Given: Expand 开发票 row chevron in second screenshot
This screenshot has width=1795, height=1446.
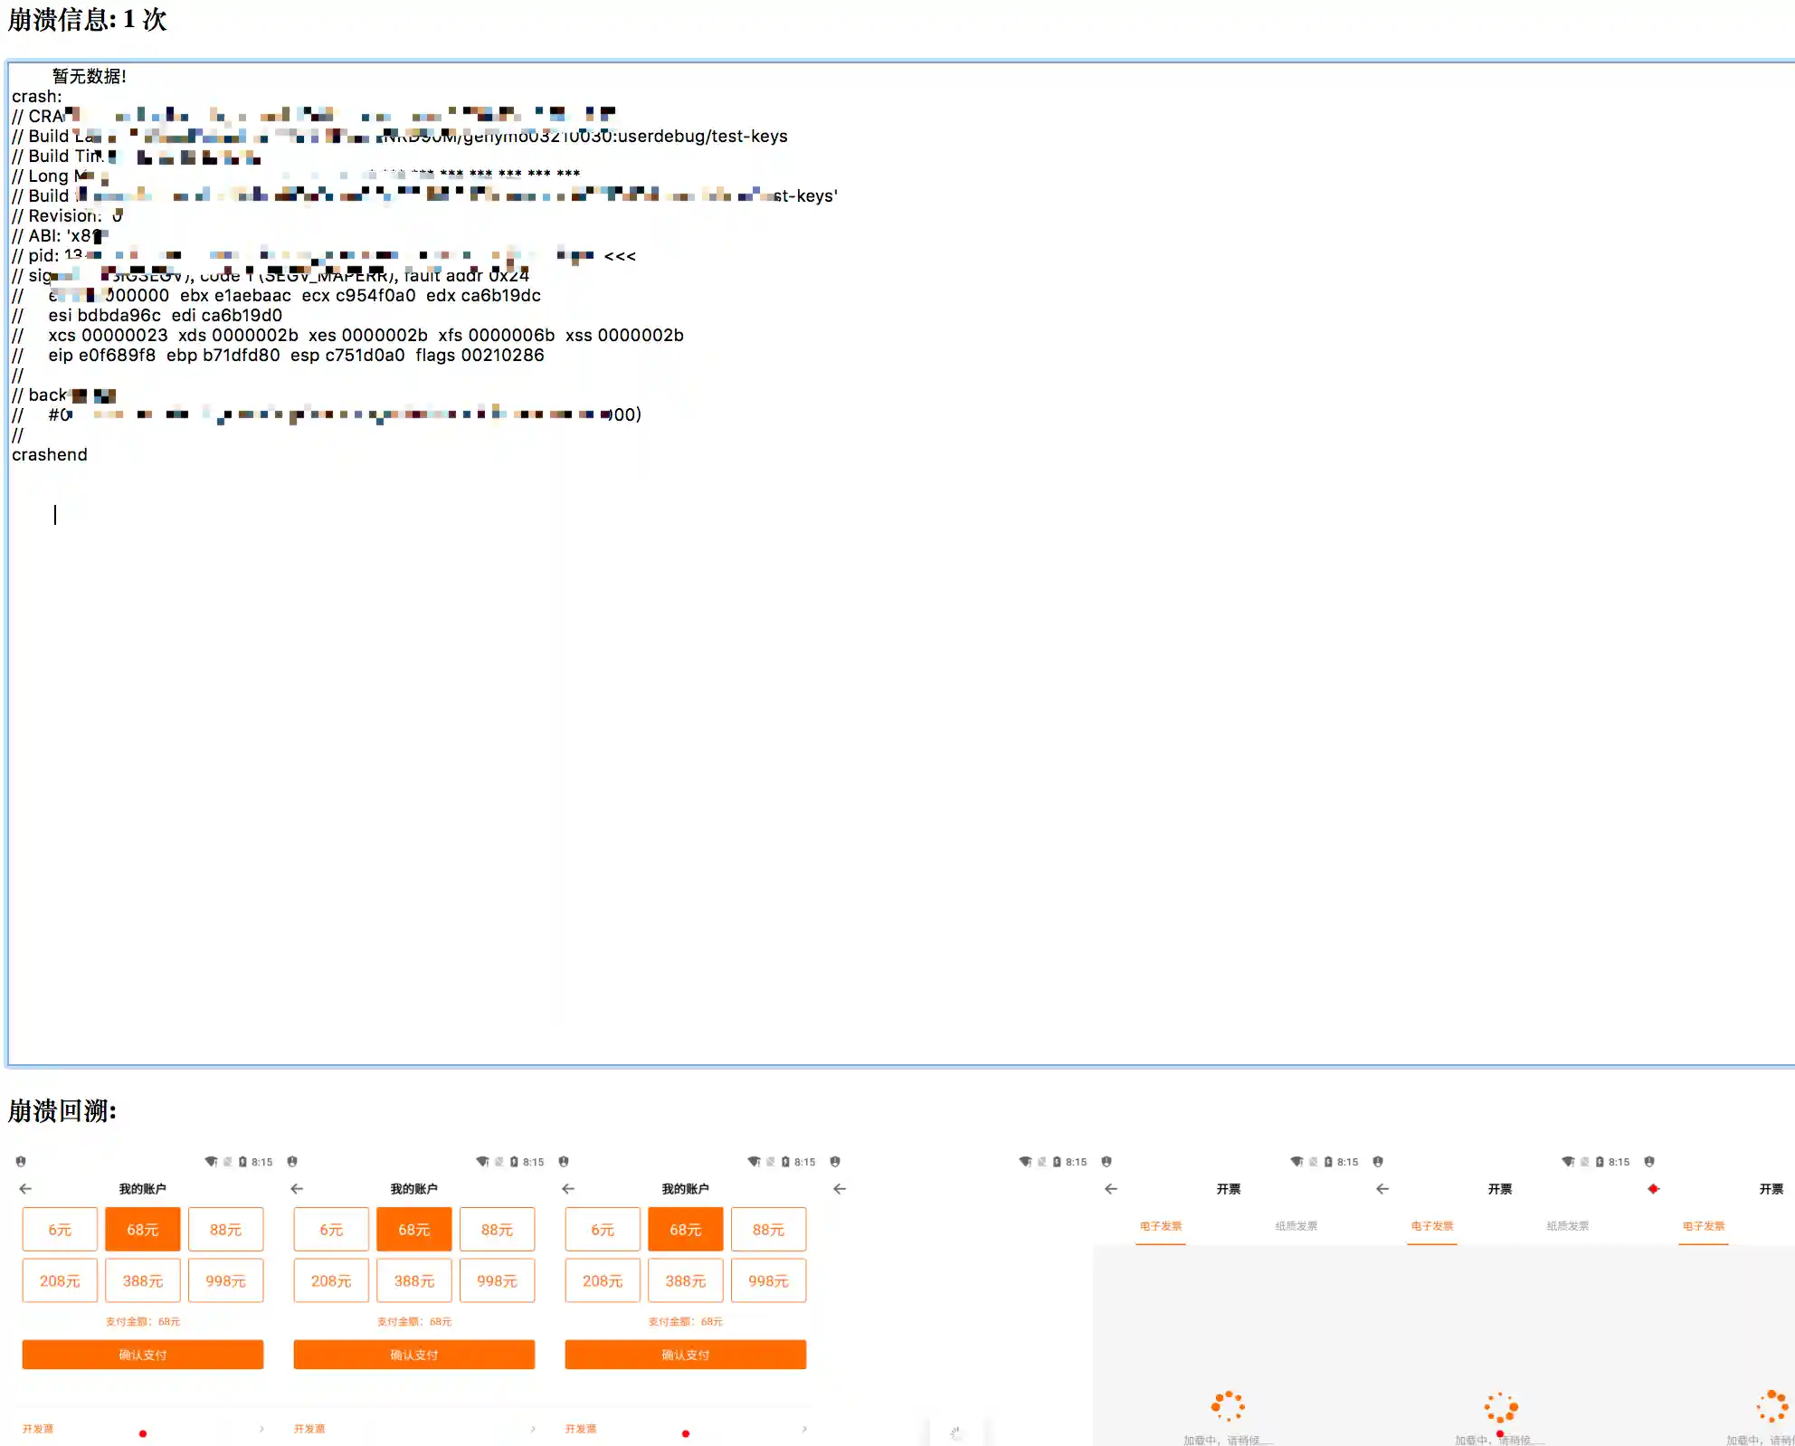Looking at the screenshot, I should point(533,1429).
